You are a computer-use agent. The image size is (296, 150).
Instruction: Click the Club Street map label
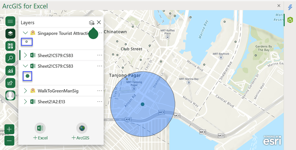coord(131,49)
